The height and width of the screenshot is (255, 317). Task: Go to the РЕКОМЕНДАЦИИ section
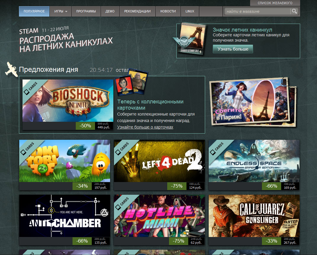coord(137,12)
